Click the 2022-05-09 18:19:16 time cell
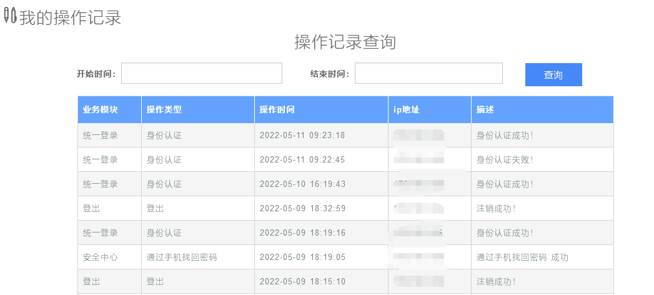The image size is (654, 295). (x=302, y=233)
